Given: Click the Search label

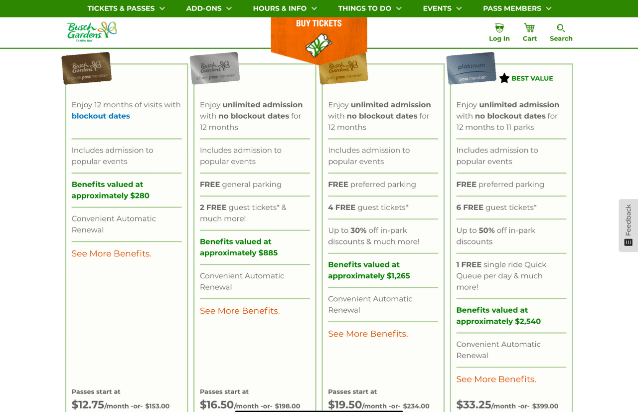Looking at the screenshot, I should pos(561,38).
